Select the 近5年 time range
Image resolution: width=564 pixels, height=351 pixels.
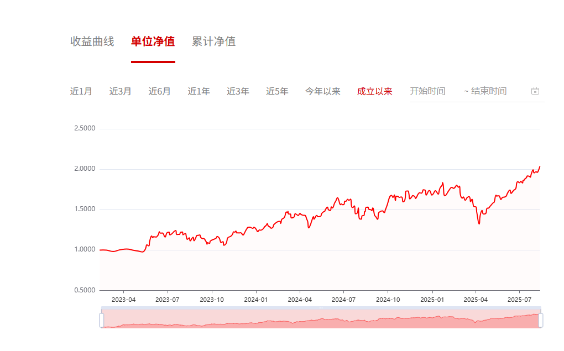[276, 91]
